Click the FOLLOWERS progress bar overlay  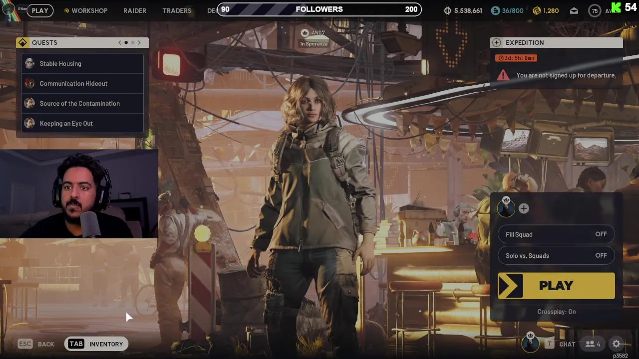coord(319,9)
